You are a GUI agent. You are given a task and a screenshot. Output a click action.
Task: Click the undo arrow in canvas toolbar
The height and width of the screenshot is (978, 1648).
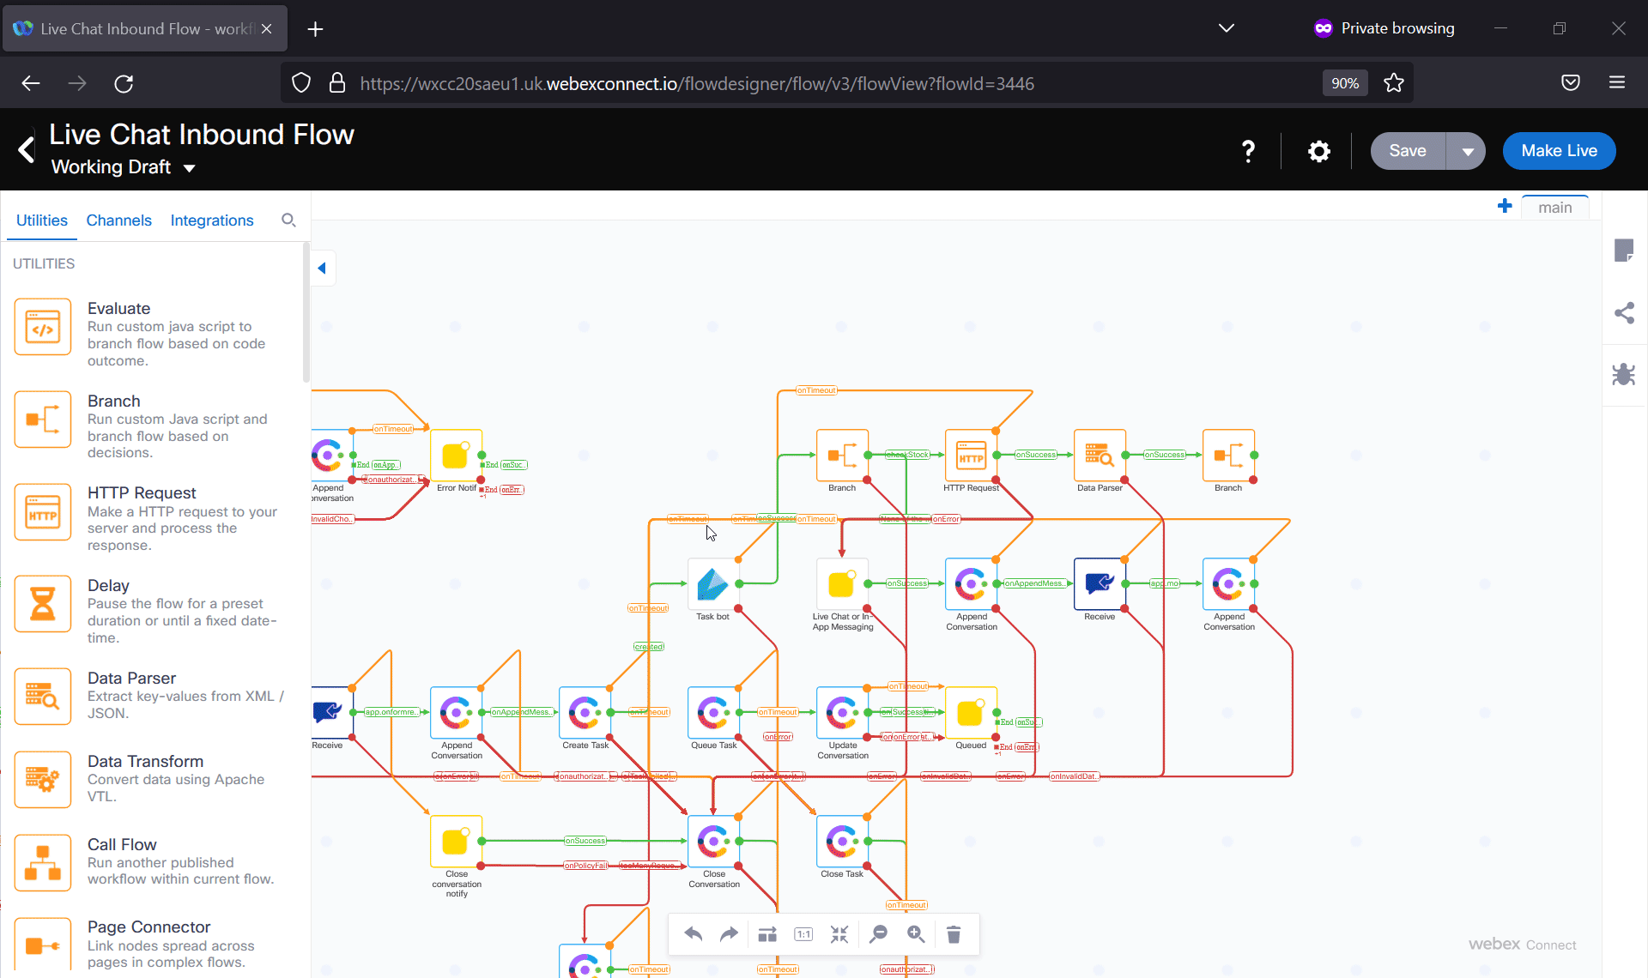pyautogui.click(x=693, y=934)
